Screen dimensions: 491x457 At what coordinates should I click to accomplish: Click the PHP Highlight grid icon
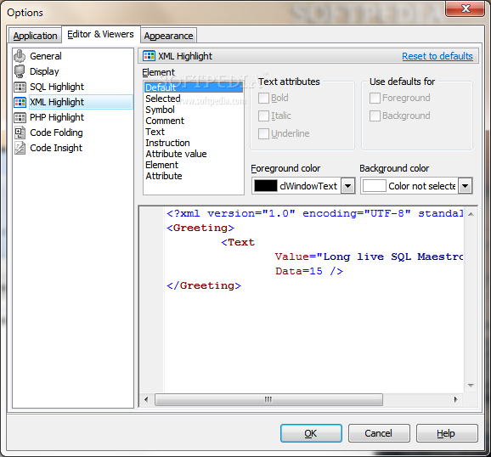pos(20,117)
